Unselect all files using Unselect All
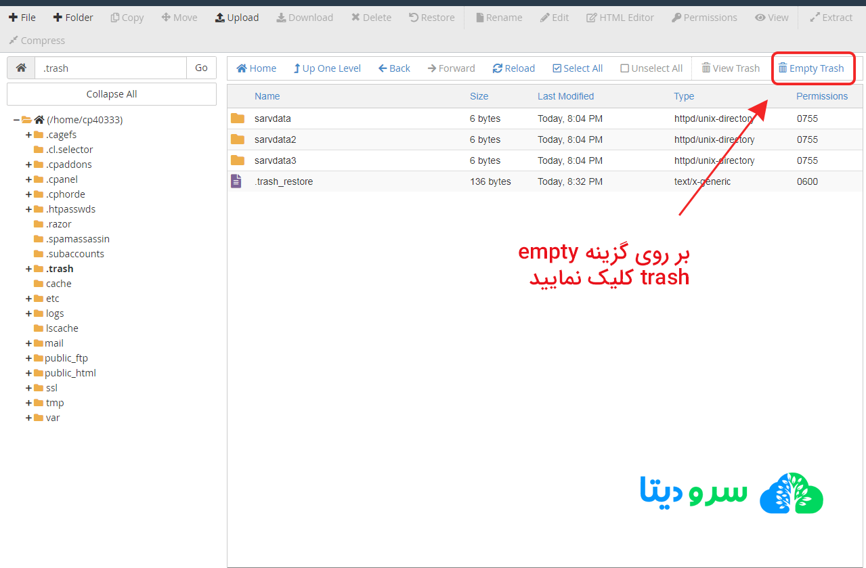Screen dimensions: 866x568 click(651, 68)
